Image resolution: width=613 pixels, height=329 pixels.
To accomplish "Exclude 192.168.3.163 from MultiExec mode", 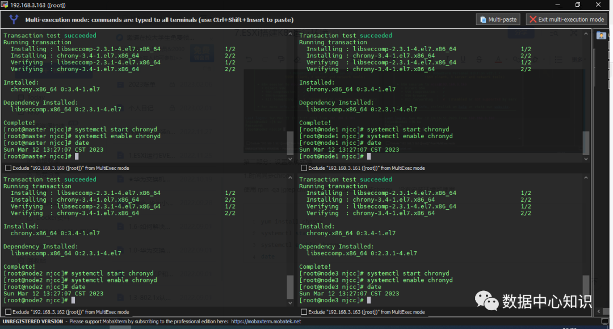I will click(x=304, y=312).
